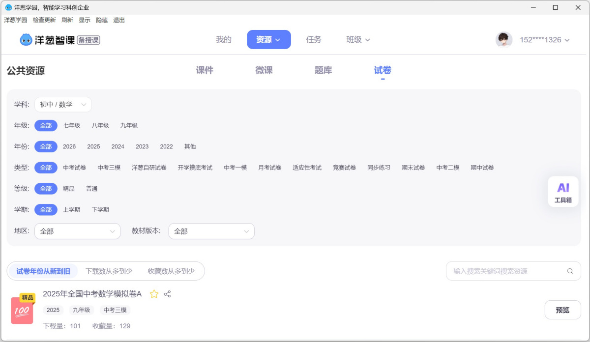Click the 预览 button for the exam paper
Screen dimensions: 590x342
coord(562,310)
